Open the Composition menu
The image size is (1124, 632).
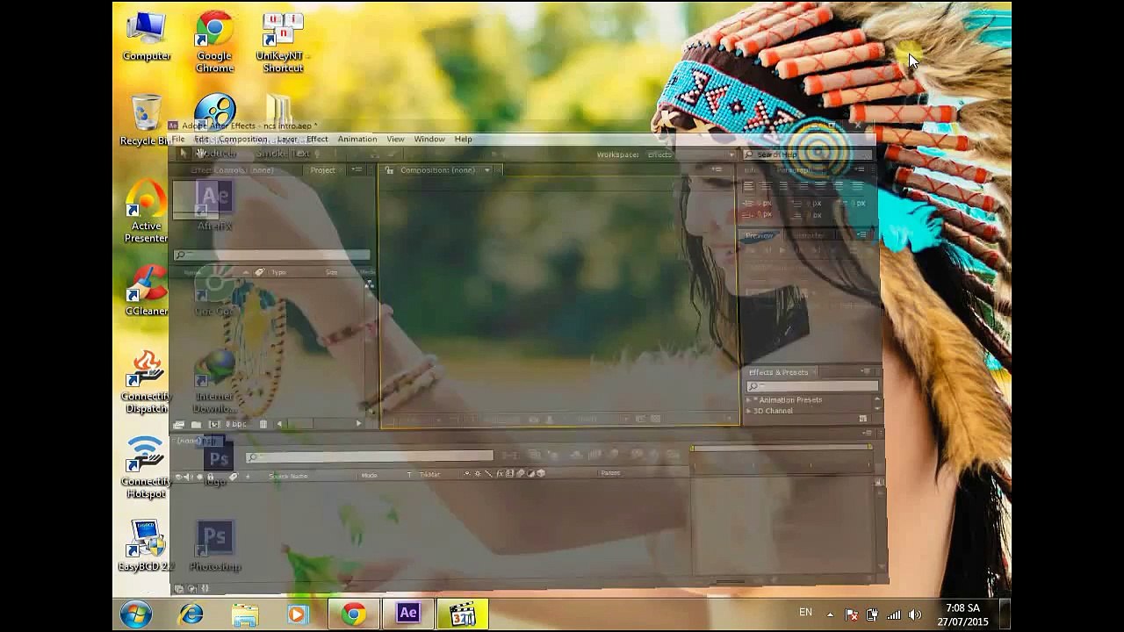(242, 139)
